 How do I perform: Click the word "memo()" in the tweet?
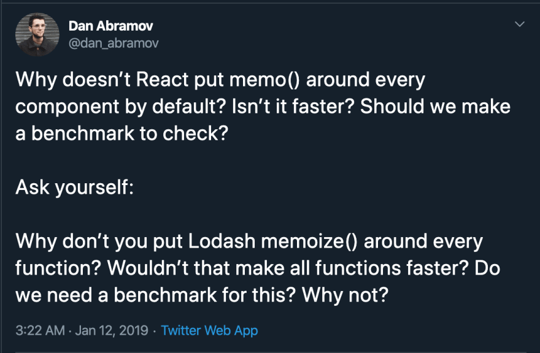[x=265, y=80]
